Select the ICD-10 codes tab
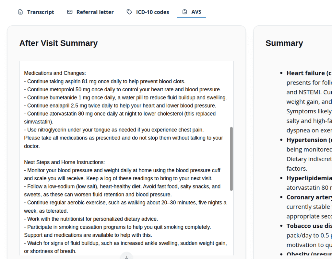Viewport: 332px width, 259px height. (x=152, y=12)
